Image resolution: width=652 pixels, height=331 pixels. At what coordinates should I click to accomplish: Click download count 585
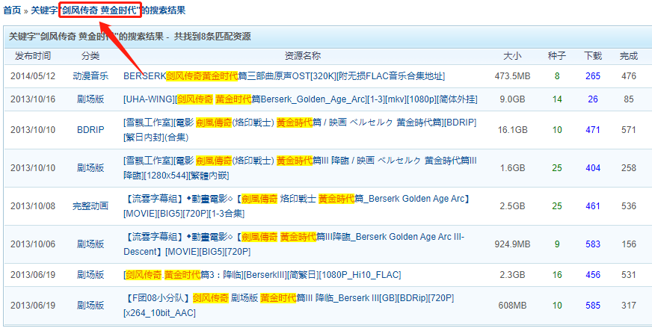[592, 306]
